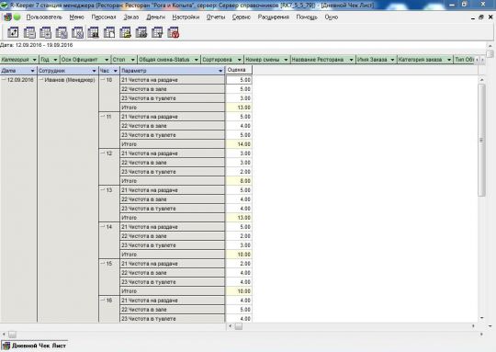Click the table filter funnel icon
496x352 pixels.
point(157,32)
